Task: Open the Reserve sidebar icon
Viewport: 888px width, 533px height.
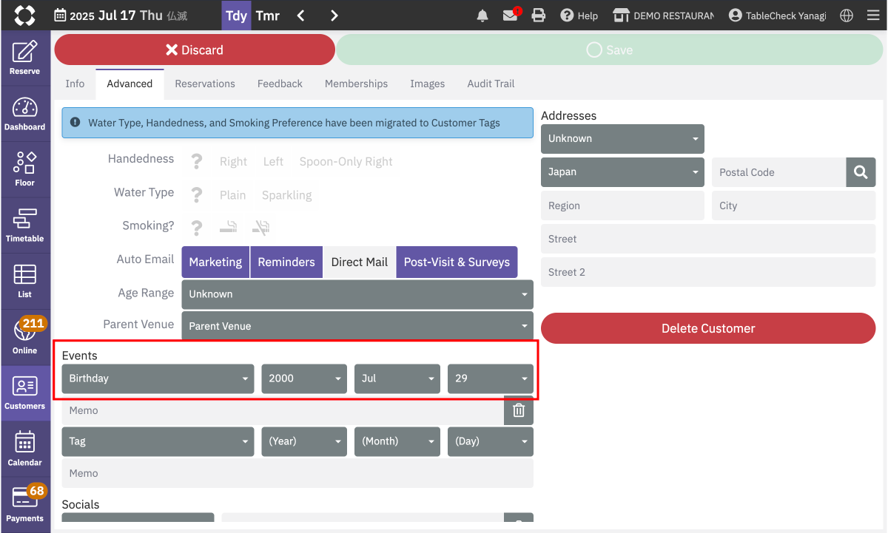Action: coord(24,58)
